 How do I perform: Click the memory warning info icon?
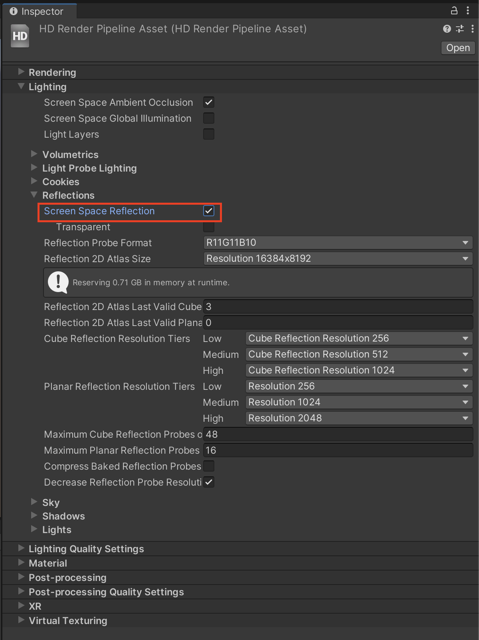58,282
